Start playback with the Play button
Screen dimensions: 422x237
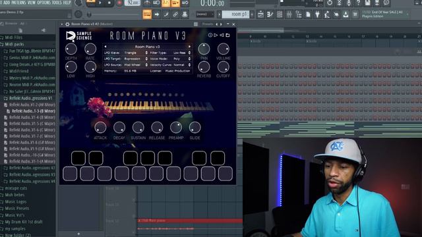pos(100,3)
